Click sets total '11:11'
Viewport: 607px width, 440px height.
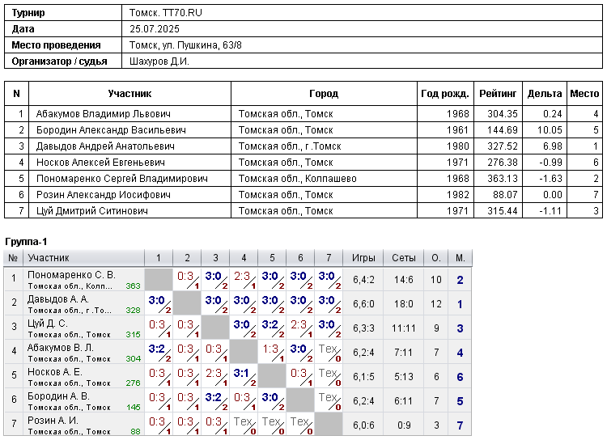tap(403, 328)
